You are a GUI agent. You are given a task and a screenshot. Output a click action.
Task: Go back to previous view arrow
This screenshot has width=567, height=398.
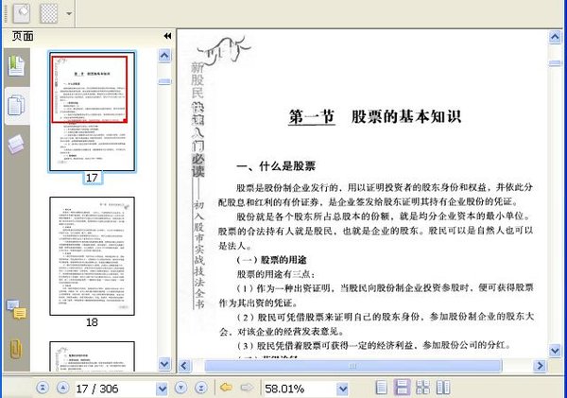pos(226,388)
